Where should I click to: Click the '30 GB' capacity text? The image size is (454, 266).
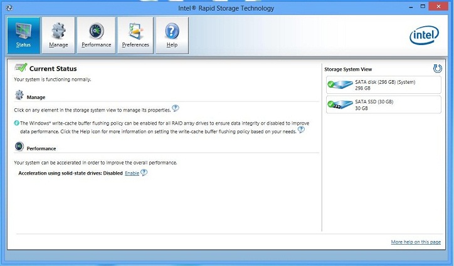(x=361, y=108)
